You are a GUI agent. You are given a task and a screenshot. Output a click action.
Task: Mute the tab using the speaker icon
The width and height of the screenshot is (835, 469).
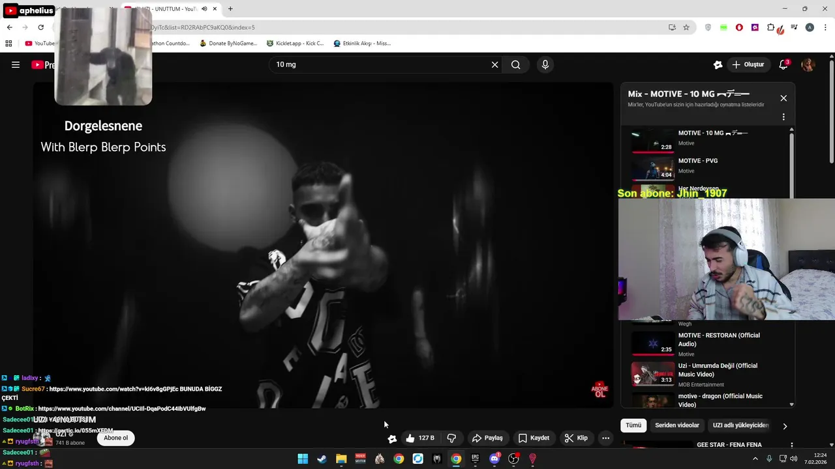click(x=204, y=9)
